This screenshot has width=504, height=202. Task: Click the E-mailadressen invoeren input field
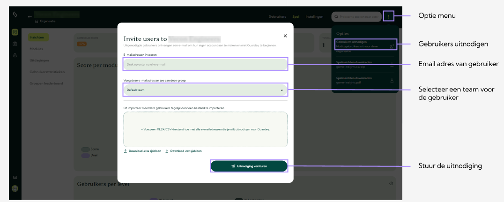tap(205, 64)
